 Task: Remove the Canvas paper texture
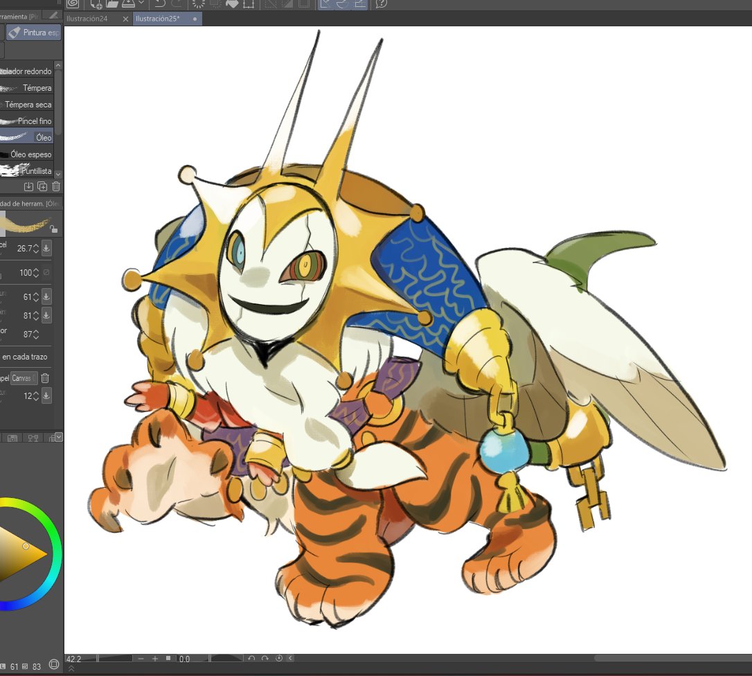coord(45,378)
